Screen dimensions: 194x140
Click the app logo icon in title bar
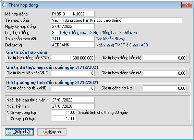tap(4, 5)
